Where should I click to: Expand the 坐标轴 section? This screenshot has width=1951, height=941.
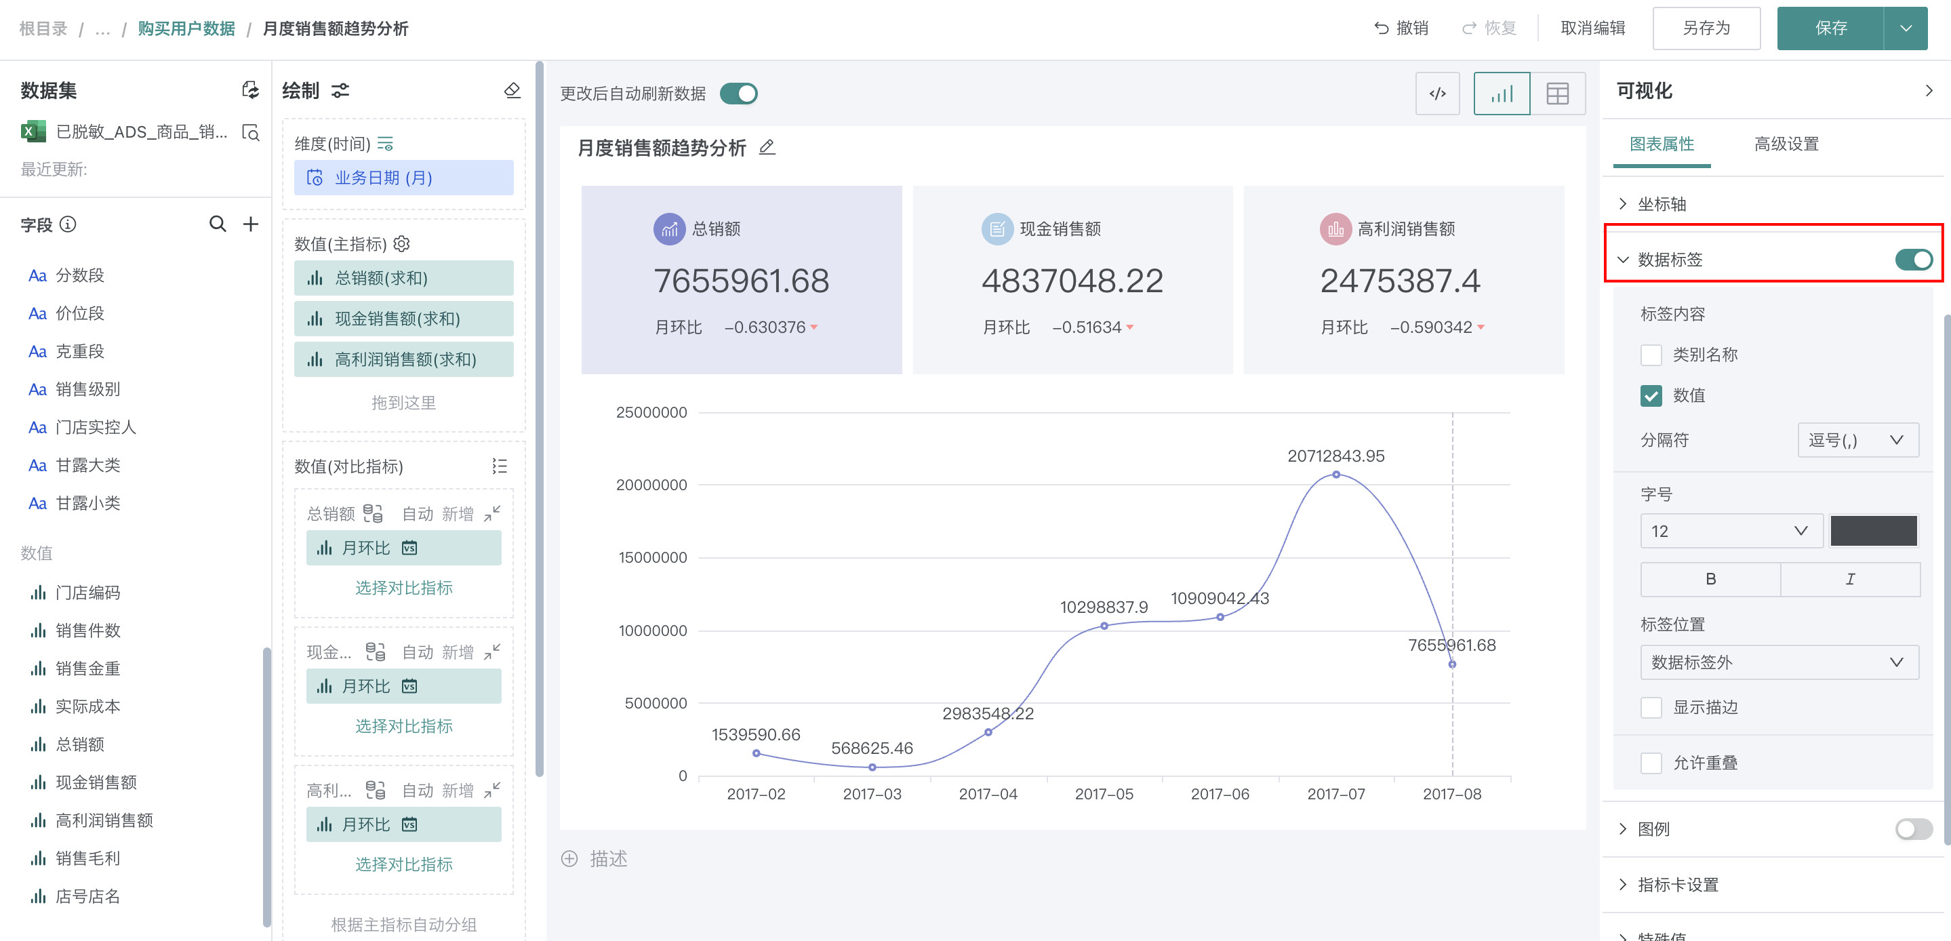pos(1662,204)
